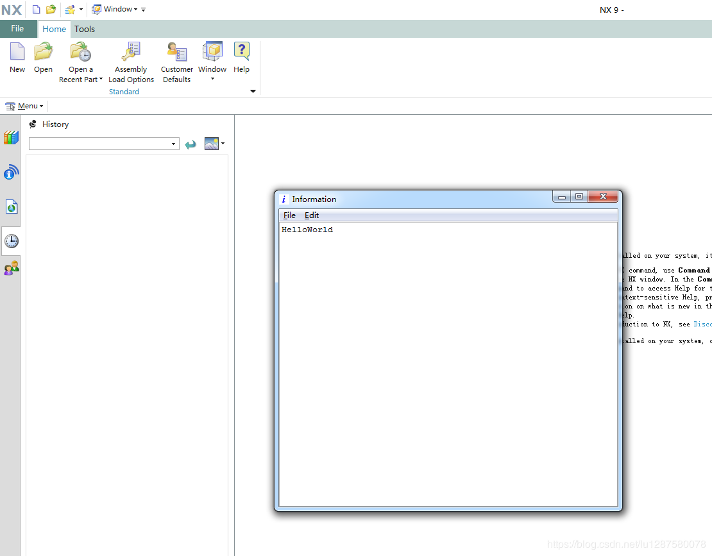The height and width of the screenshot is (556, 712).
Task: Click the small Open folder icon in quick access toolbar
Action: tap(51, 10)
